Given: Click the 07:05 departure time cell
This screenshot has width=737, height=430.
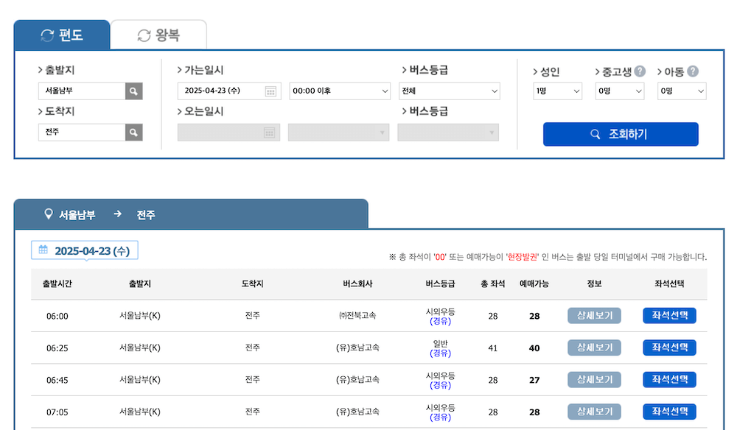Looking at the screenshot, I should coord(57,412).
